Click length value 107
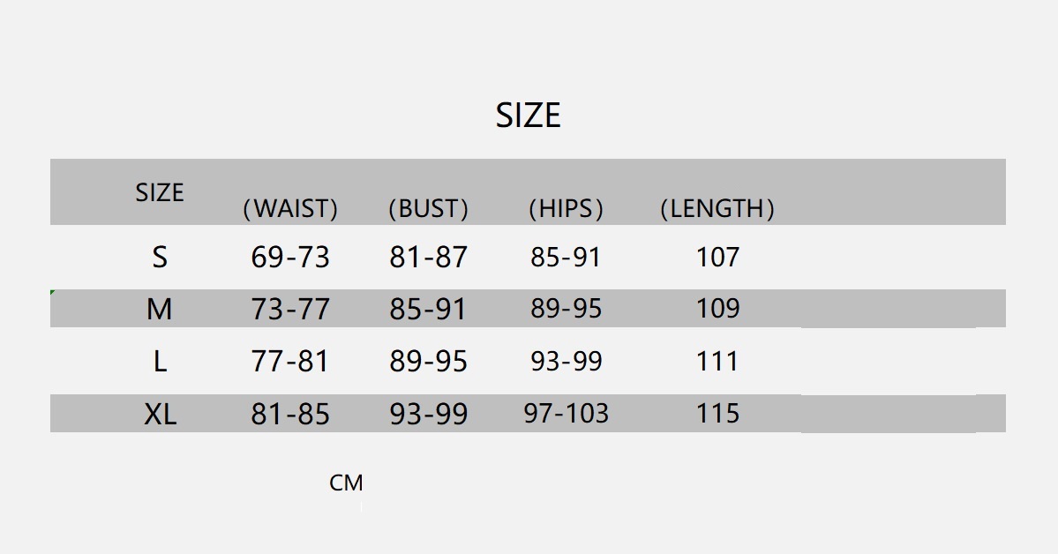 [x=717, y=258]
